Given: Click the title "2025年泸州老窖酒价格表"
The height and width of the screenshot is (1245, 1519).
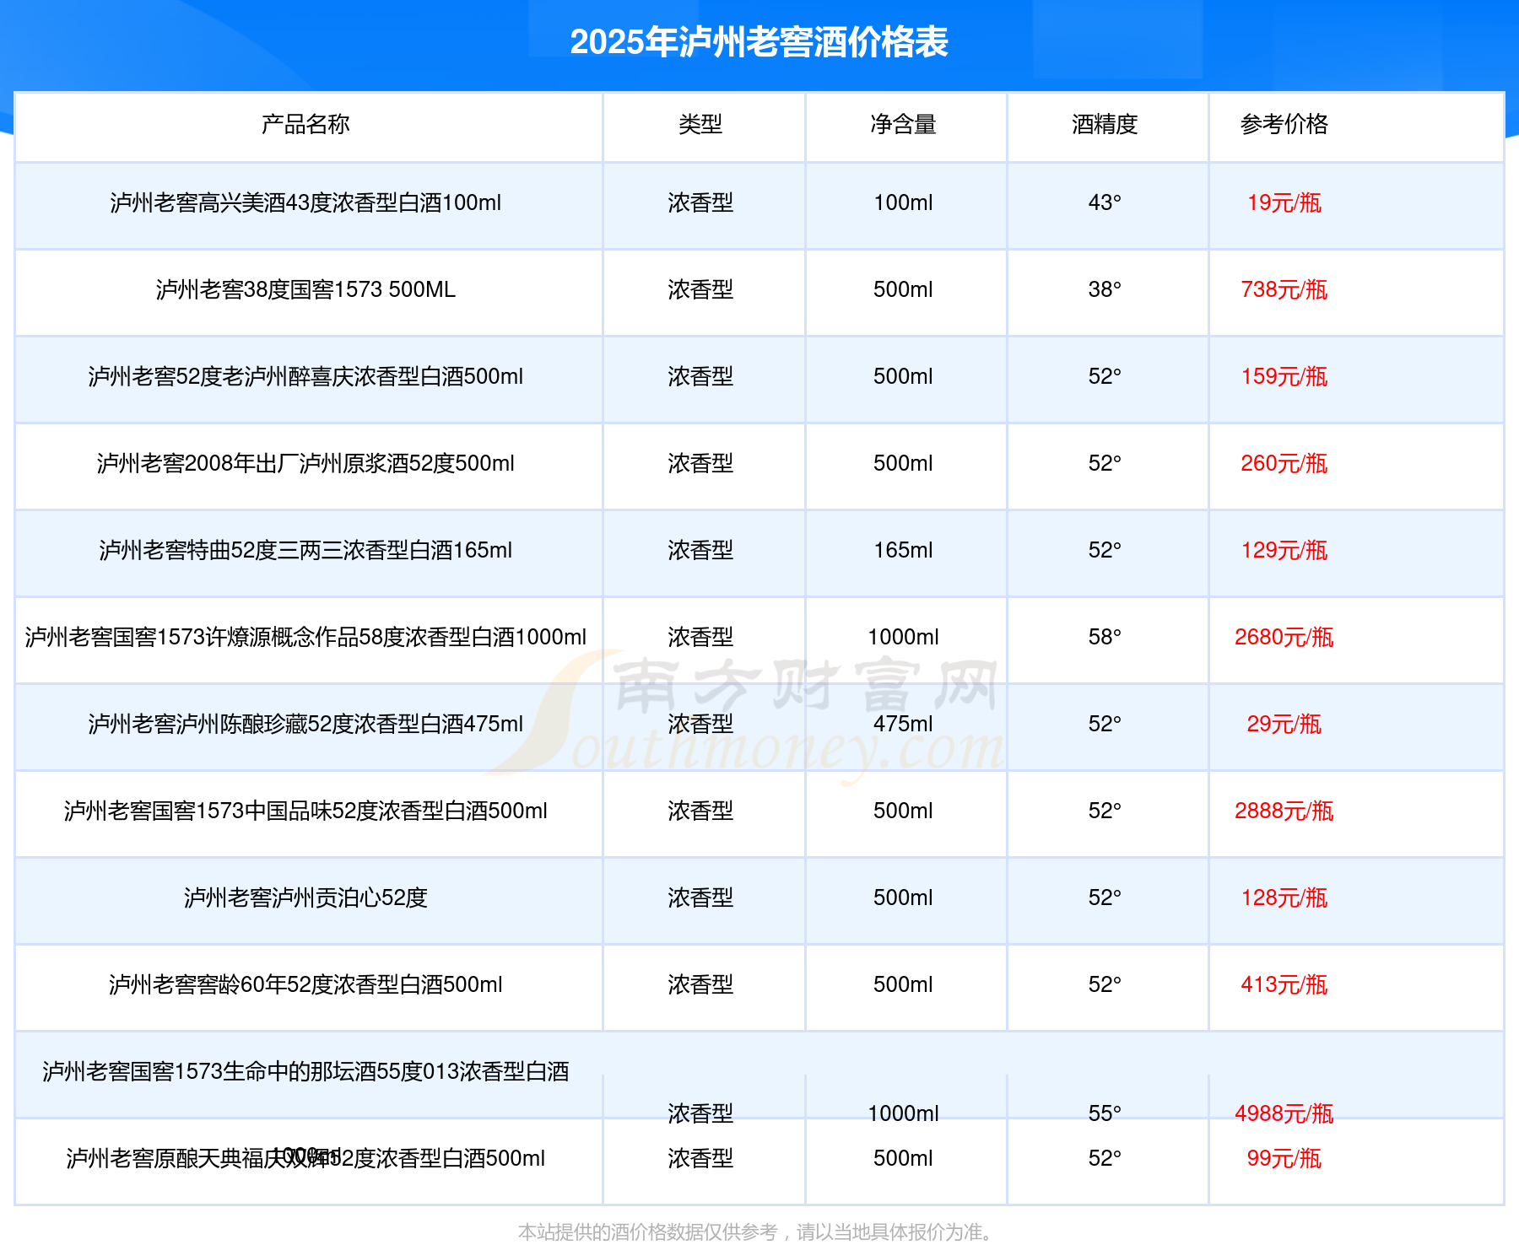Looking at the screenshot, I should [759, 42].
